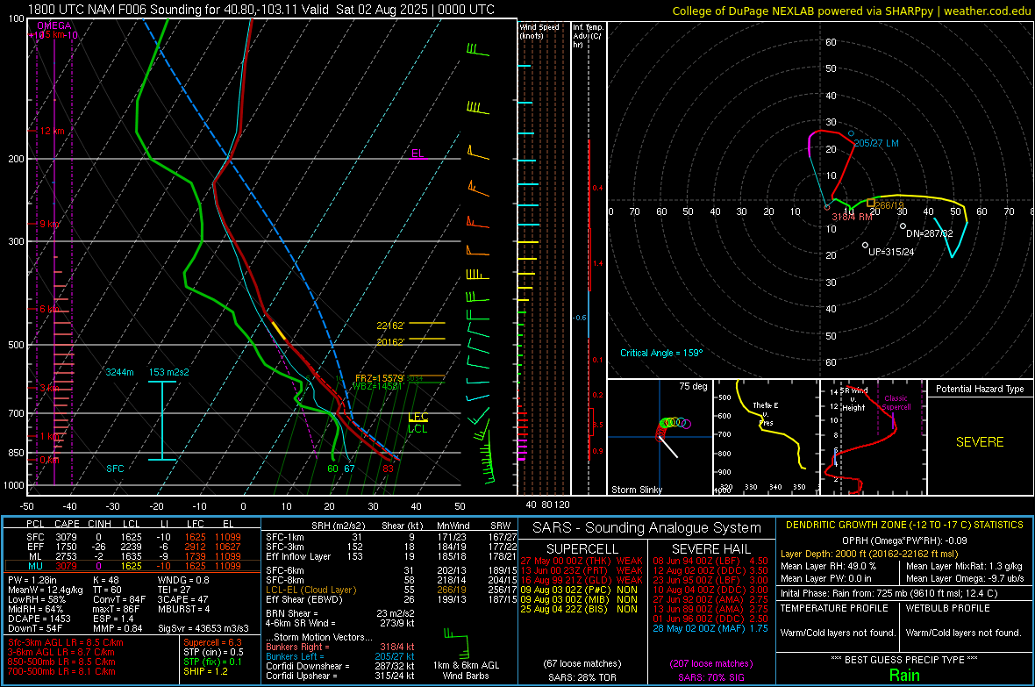This screenshot has width=1035, height=687.
Task: Click the sounding title text at top
Action: click(x=261, y=10)
